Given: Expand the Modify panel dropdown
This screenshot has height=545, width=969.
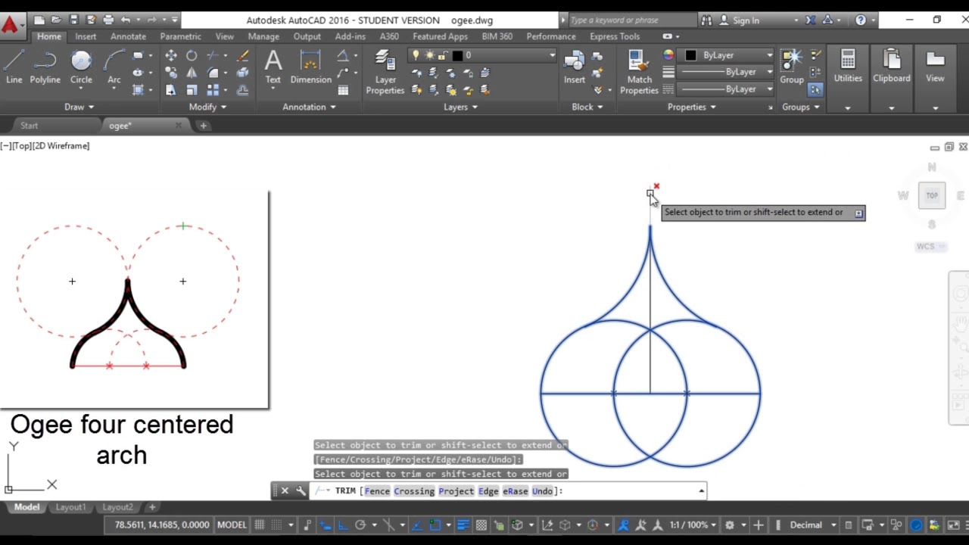Looking at the screenshot, I should 207,107.
